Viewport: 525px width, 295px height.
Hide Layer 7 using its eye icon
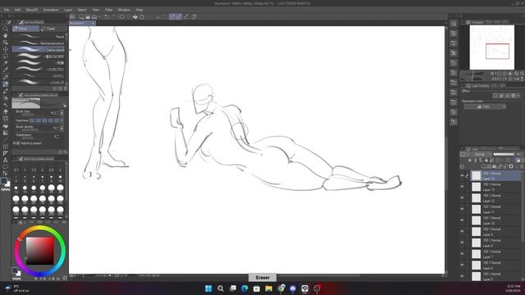(x=463, y=254)
